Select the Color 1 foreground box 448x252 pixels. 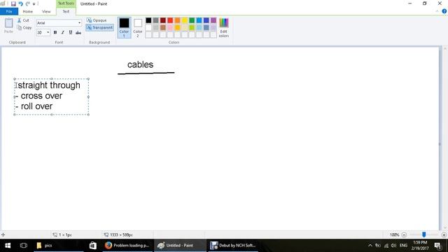tap(124, 27)
